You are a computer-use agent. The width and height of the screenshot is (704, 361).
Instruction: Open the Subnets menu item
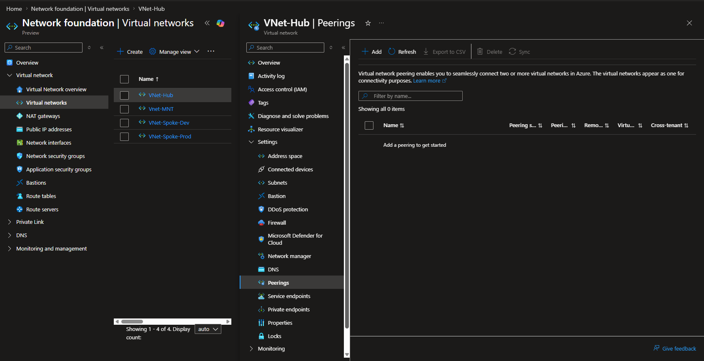point(278,183)
